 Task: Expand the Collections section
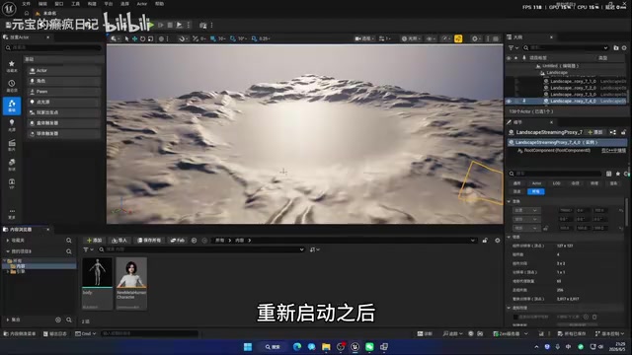tap(8, 319)
